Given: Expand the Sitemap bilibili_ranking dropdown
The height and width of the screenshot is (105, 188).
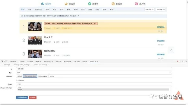Looking at the screenshot, I should 22,65.
